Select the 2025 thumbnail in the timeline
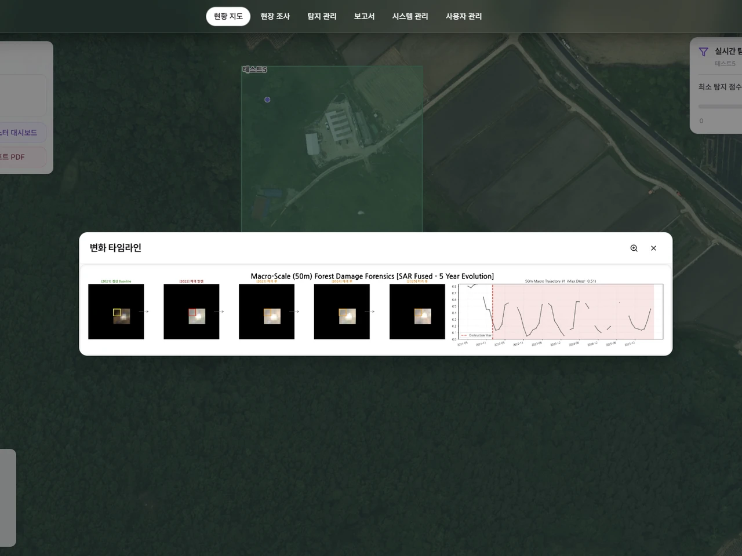This screenshot has width=742, height=556. point(417,311)
